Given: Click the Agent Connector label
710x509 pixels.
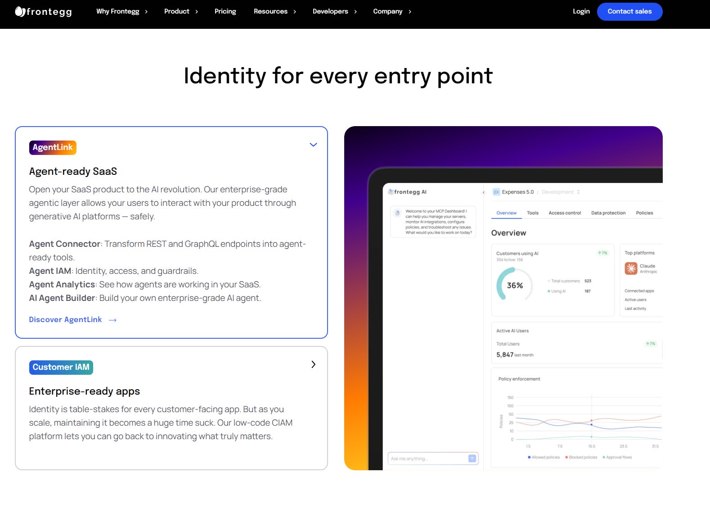Looking at the screenshot, I should pos(65,244).
